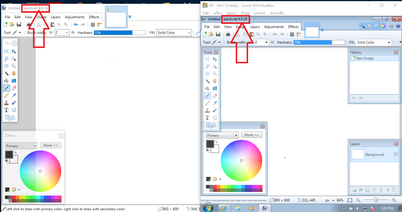The width and height of the screenshot is (402, 212).
Task: Open Effects menu in left paint.net window
Action: [x=94, y=17]
